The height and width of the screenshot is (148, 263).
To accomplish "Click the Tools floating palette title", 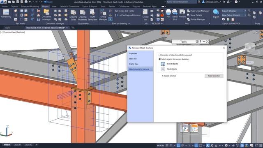I will click(x=183, y=42).
